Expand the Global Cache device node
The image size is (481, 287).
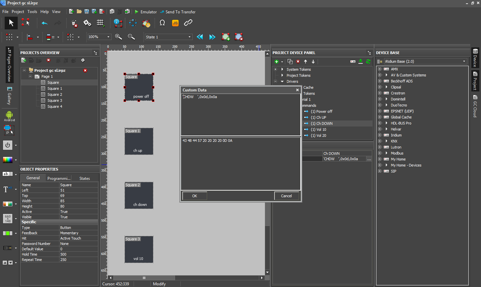click(379, 117)
